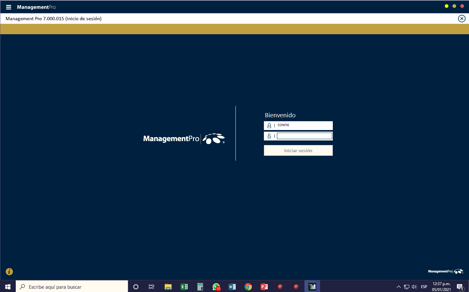
Task: Launch Google Chrome from the taskbar
Action: click(x=248, y=287)
